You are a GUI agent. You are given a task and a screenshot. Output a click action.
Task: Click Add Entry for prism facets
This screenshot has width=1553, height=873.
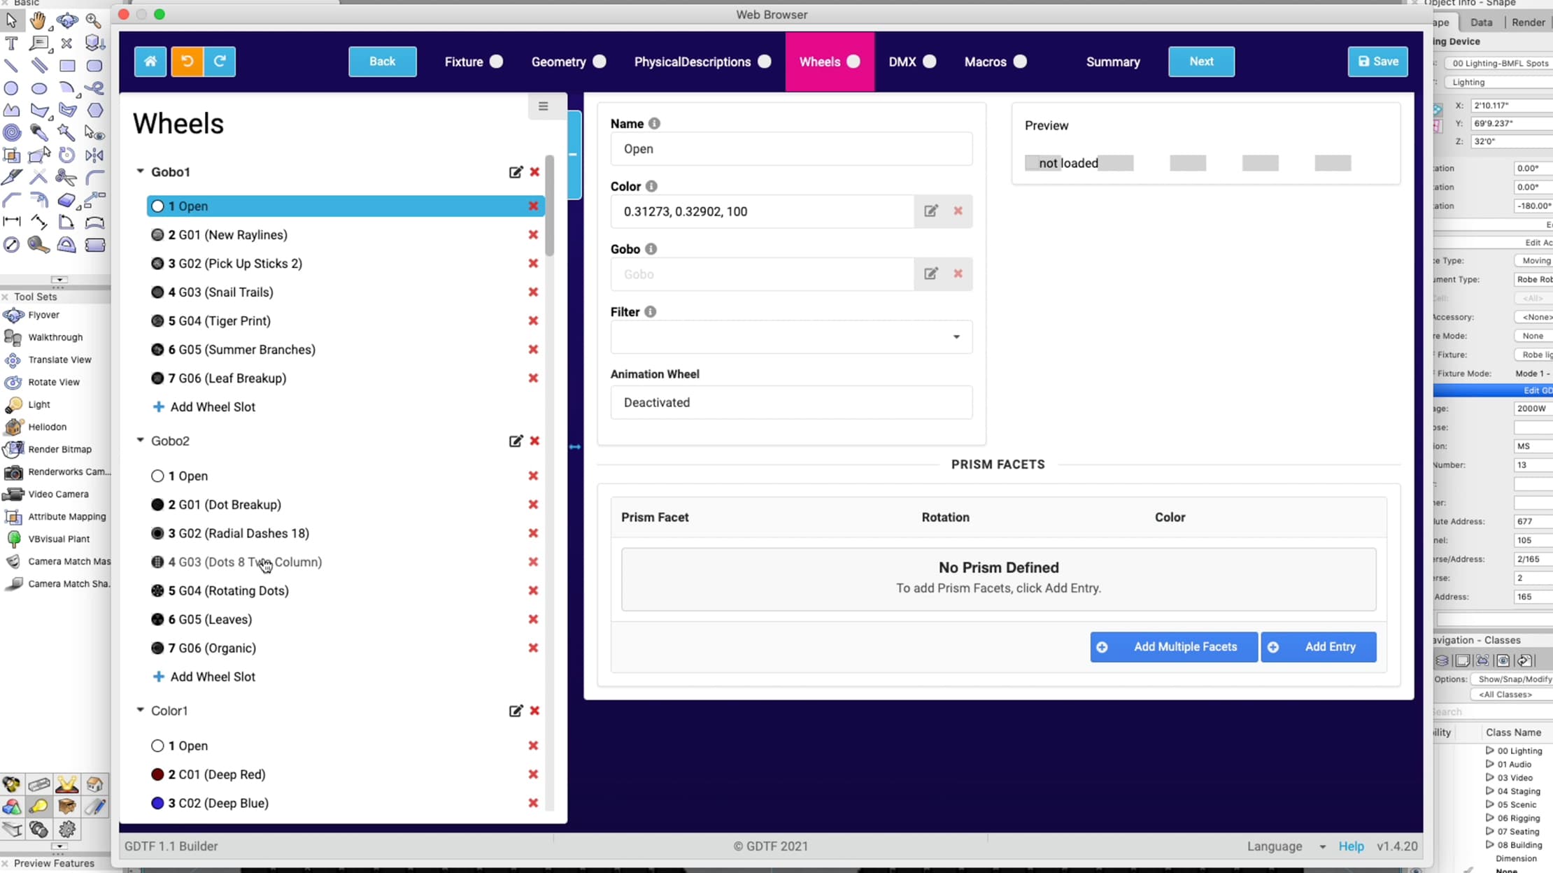point(1319,647)
